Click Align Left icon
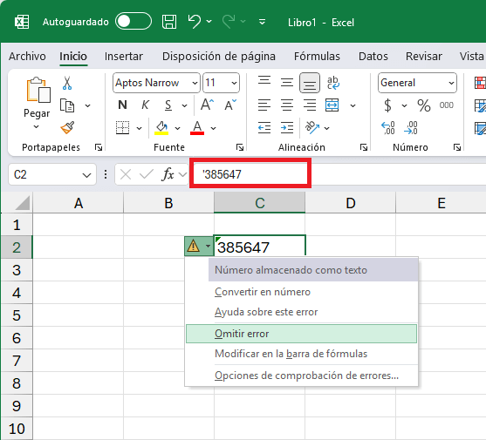Screen dimensions: 486x440 [x=264, y=105]
